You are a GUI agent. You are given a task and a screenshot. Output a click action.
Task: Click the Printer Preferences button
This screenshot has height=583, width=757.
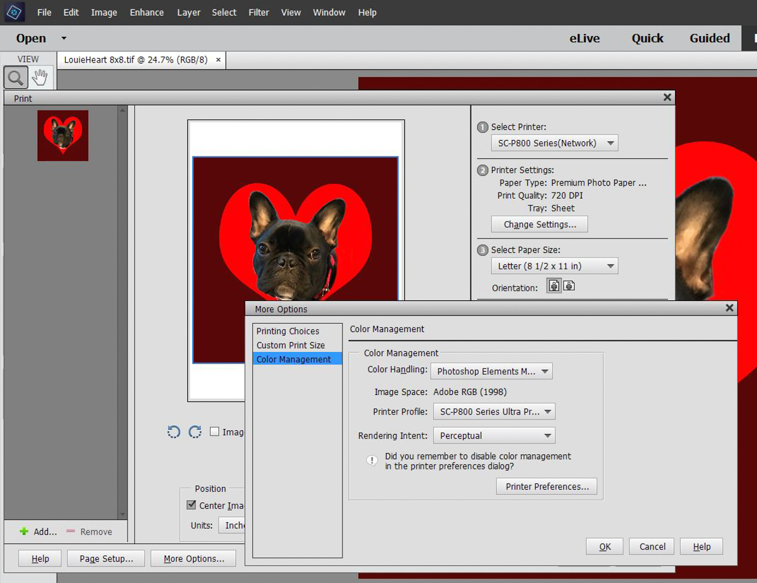547,486
